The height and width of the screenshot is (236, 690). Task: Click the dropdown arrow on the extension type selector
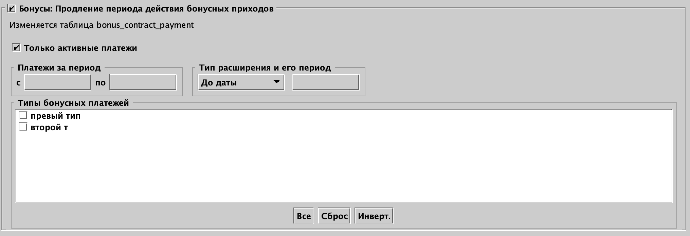click(276, 82)
